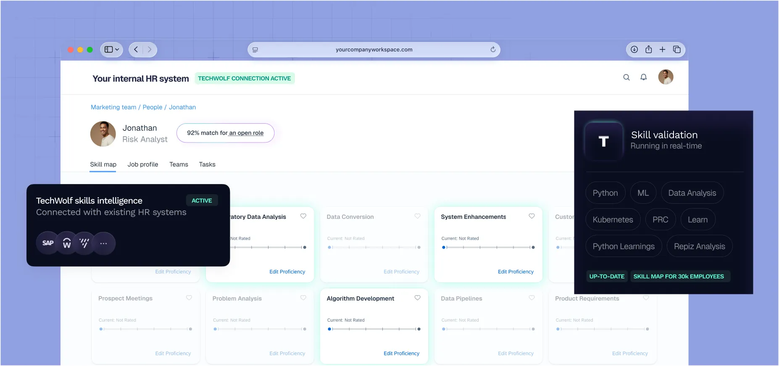This screenshot has width=779, height=366.
Task: Click the Jonathan breadcrumb link
Action: click(x=182, y=107)
